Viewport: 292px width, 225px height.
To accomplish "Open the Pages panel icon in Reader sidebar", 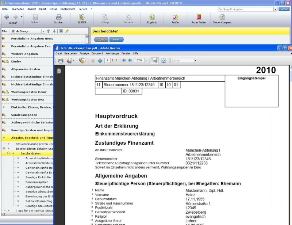I will 59,71.
